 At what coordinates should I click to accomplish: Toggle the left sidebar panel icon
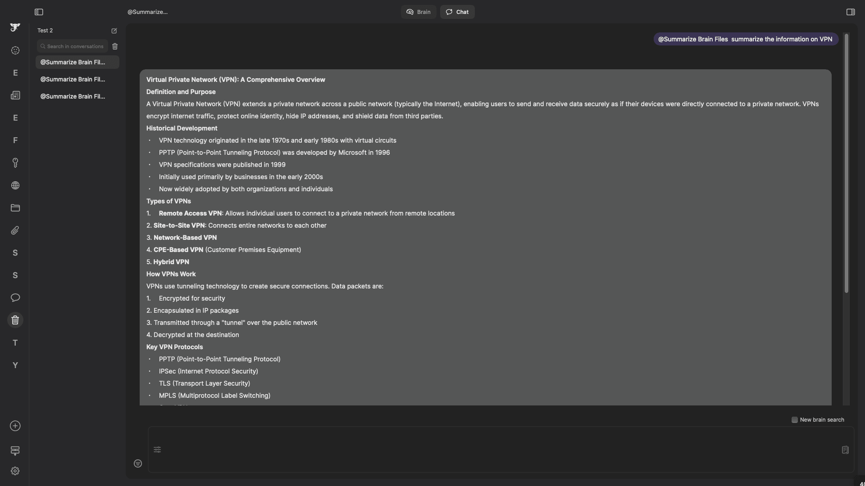[39, 12]
